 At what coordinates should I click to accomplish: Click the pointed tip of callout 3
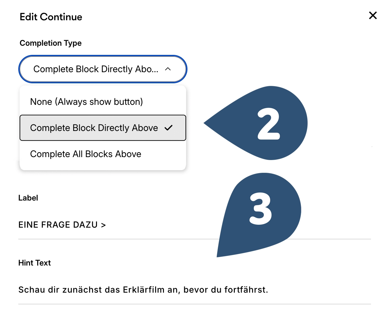(218, 256)
